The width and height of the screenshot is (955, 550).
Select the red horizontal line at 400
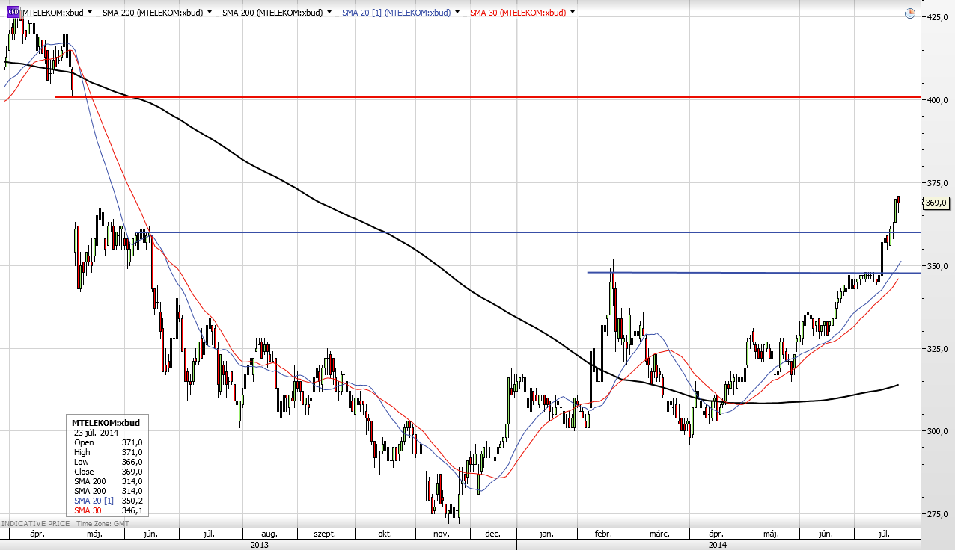coord(486,97)
